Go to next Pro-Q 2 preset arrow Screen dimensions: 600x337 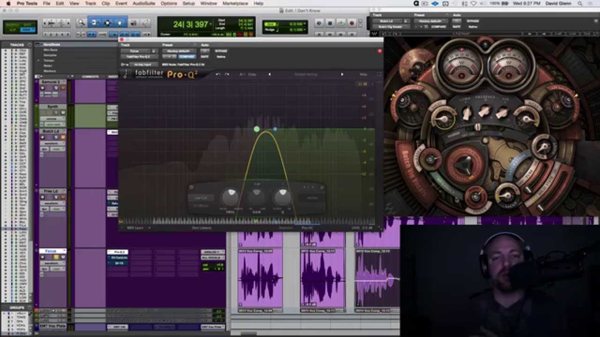pos(342,74)
